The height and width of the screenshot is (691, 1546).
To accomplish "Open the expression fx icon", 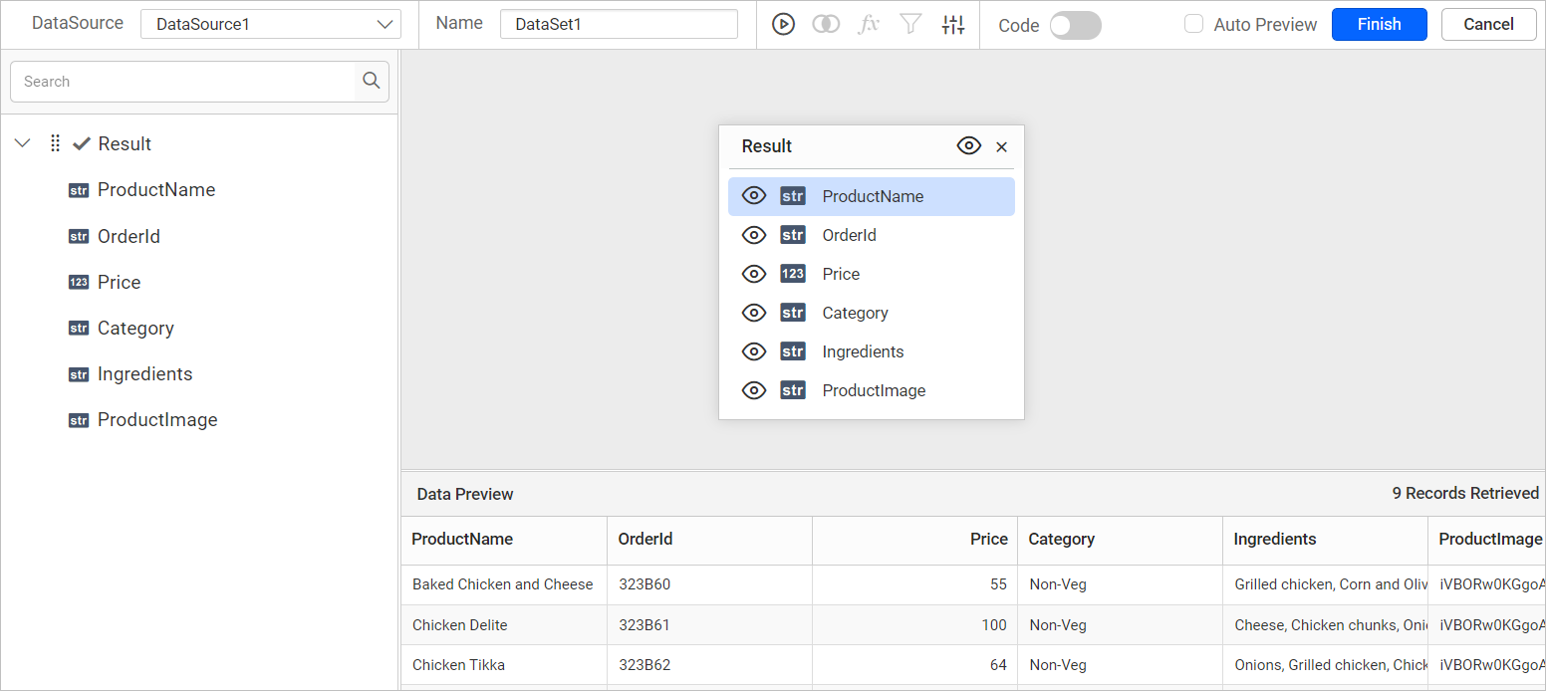I will 869,25.
